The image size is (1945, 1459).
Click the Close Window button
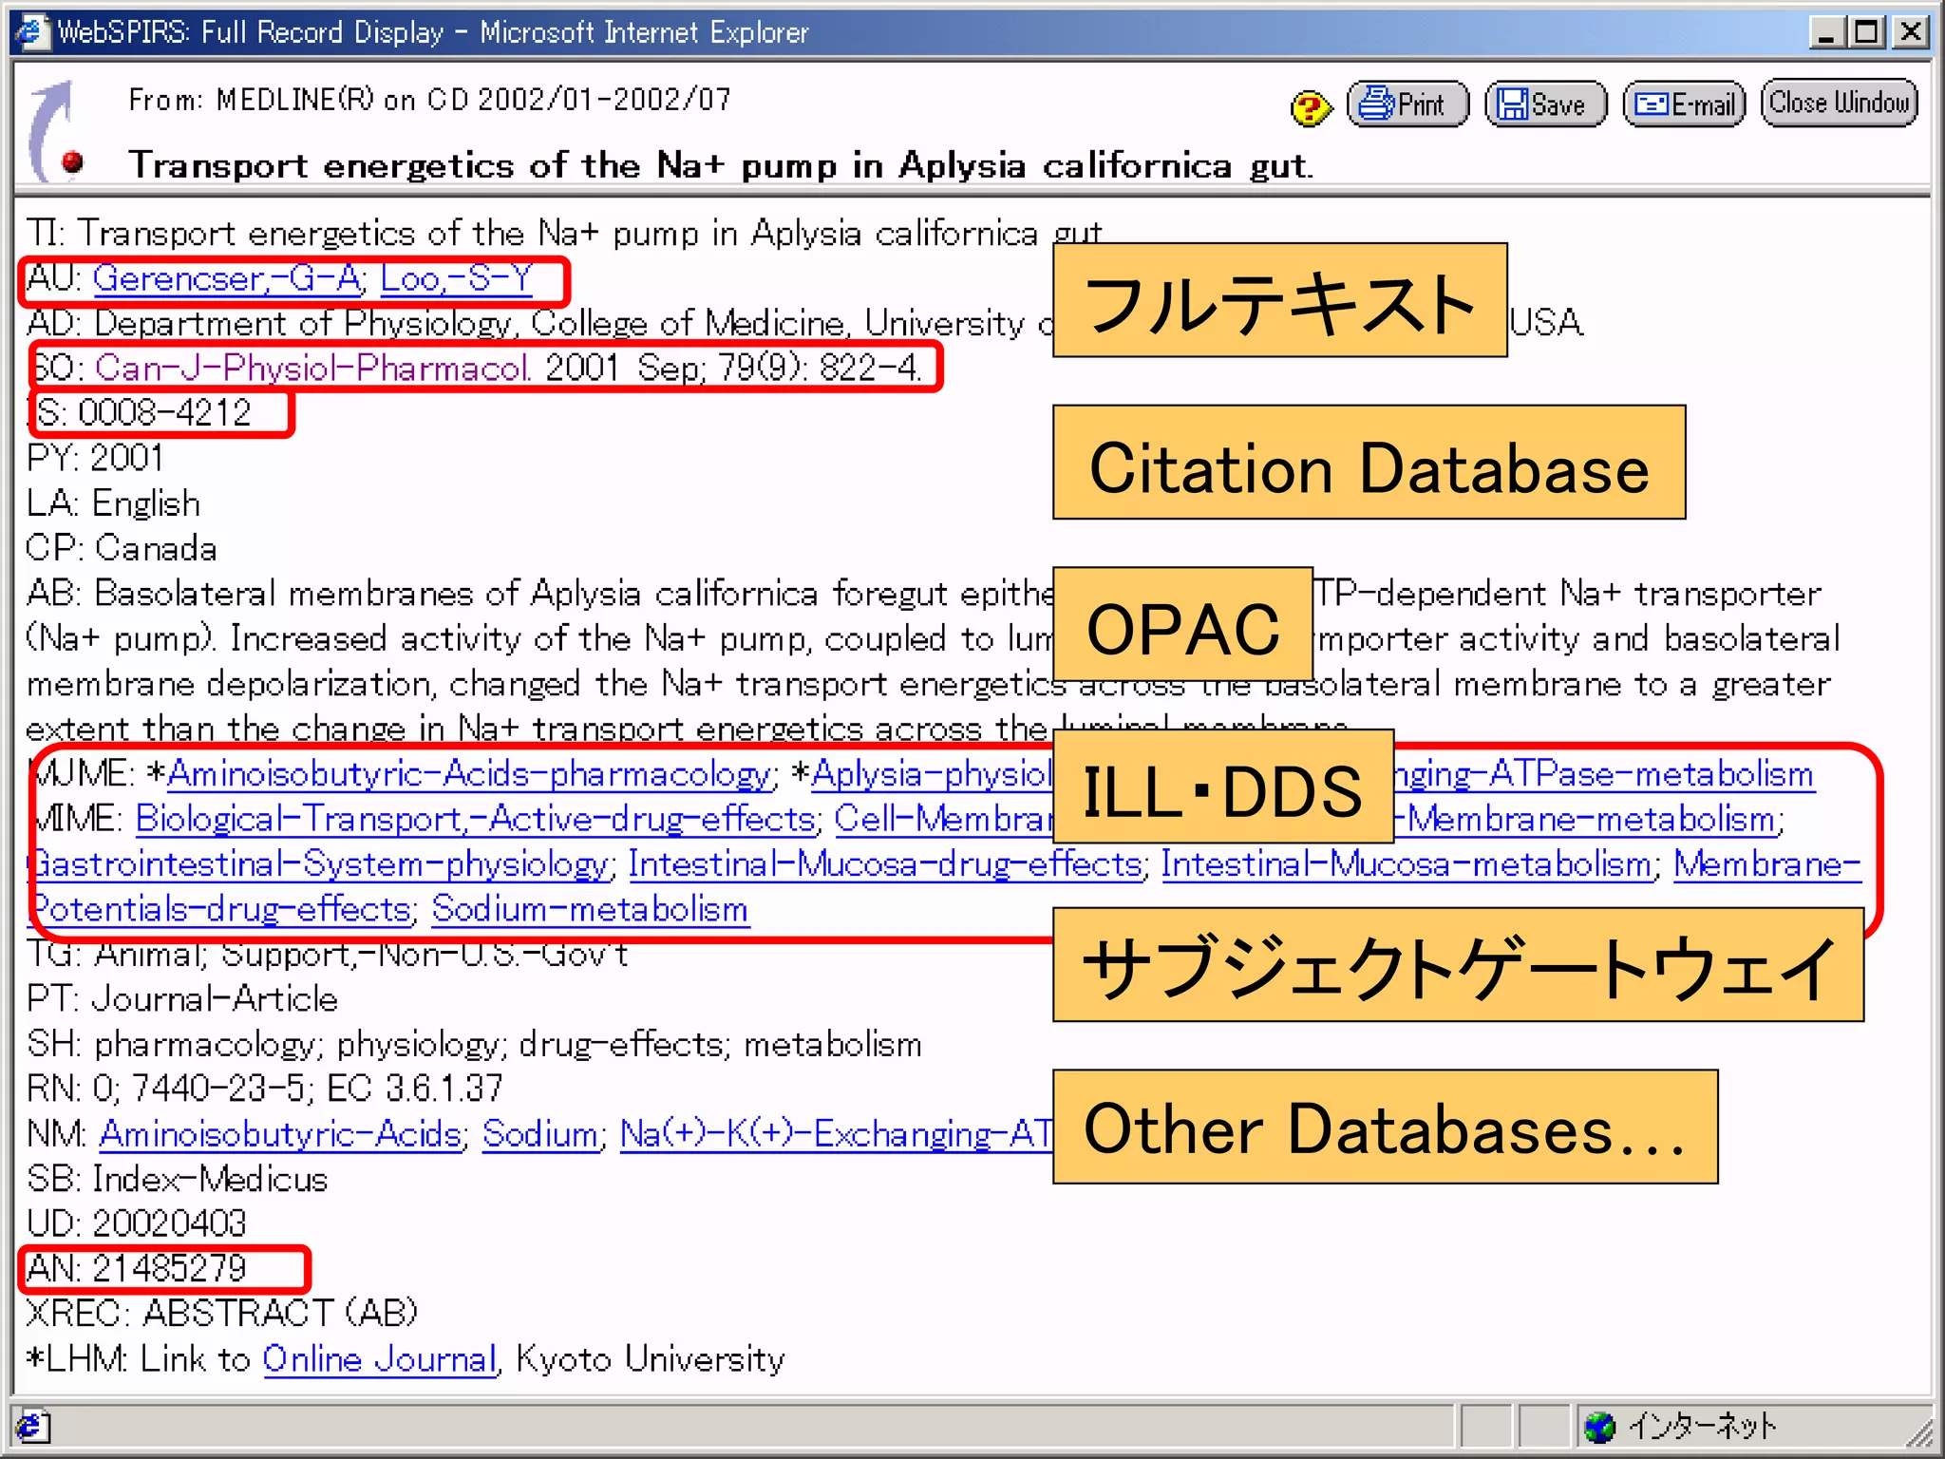[1839, 103]
